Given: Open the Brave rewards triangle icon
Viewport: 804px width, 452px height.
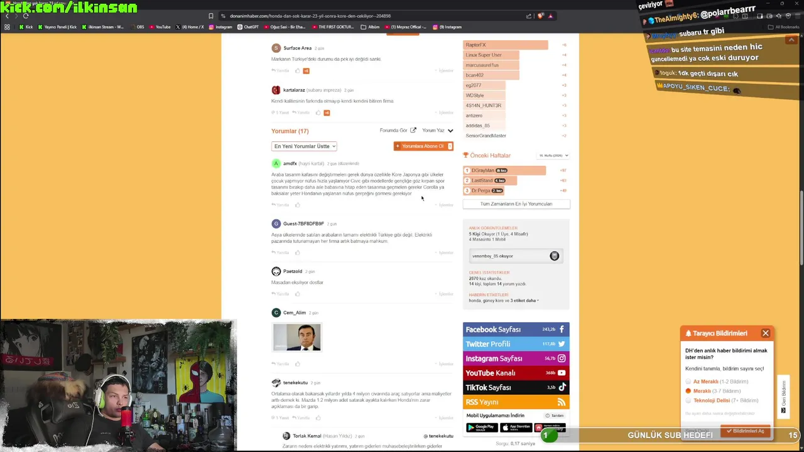Looking at the screenshot, I should tap(551, 16).
